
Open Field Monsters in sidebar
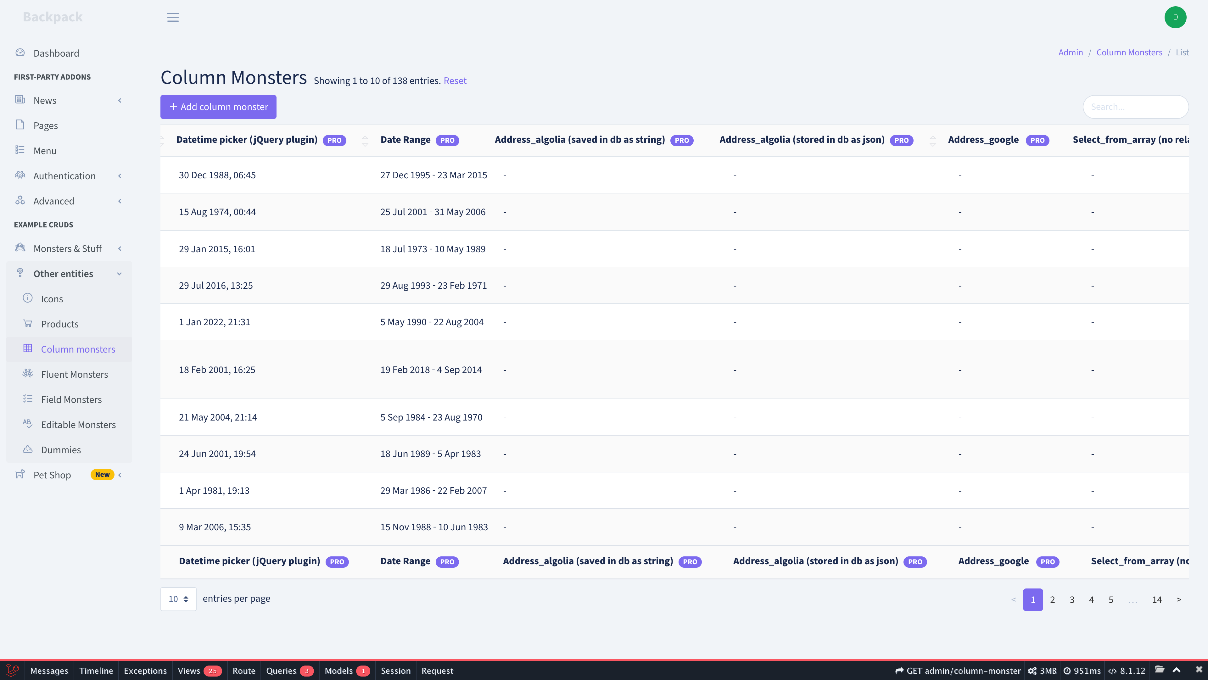tap(71, 399)
